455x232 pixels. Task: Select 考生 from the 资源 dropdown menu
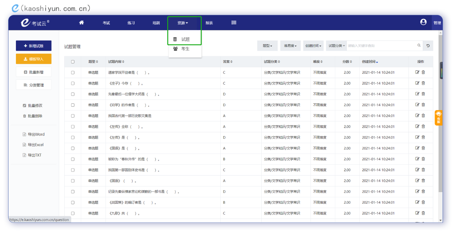pyautogui.click(x=185, y=49)
